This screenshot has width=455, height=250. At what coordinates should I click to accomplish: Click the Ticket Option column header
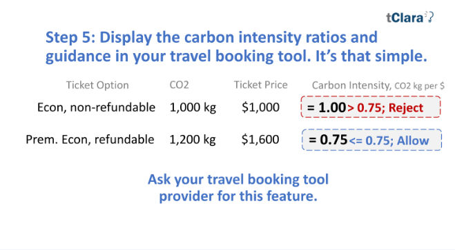(97, 85)
